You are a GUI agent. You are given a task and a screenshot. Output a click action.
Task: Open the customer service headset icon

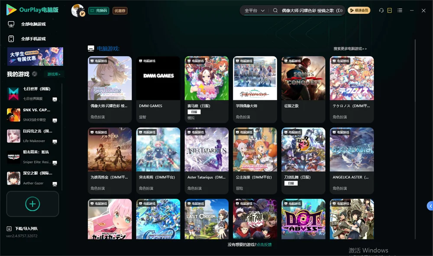(381, 10)
